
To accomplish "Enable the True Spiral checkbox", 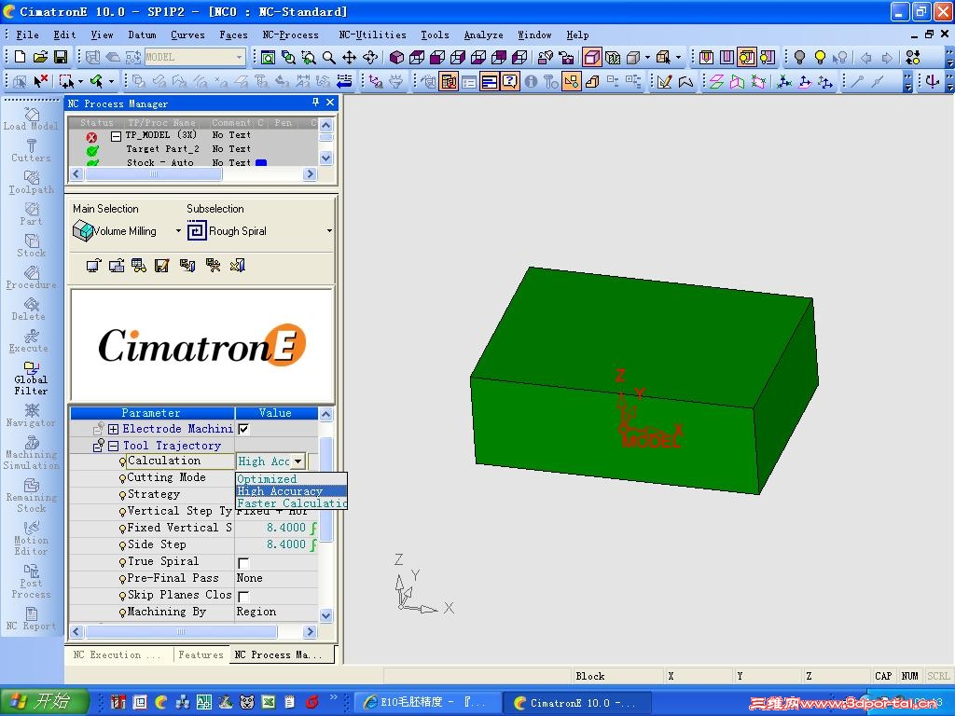I will (243, 562).
